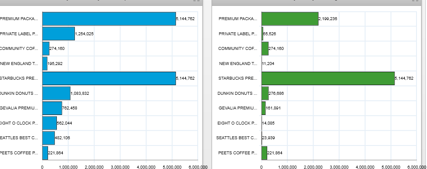Click the green PREMIUM PACKA... bar

click(x=290, y=19)
